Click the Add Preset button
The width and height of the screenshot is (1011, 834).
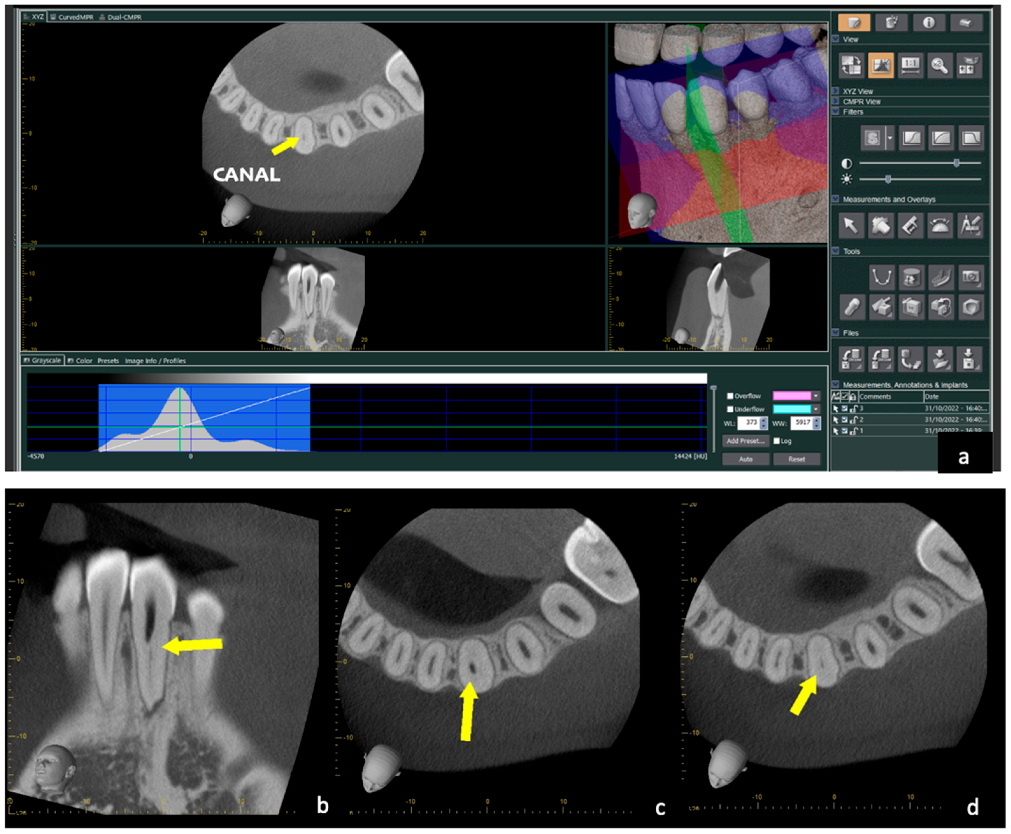(x=745, y=441)
